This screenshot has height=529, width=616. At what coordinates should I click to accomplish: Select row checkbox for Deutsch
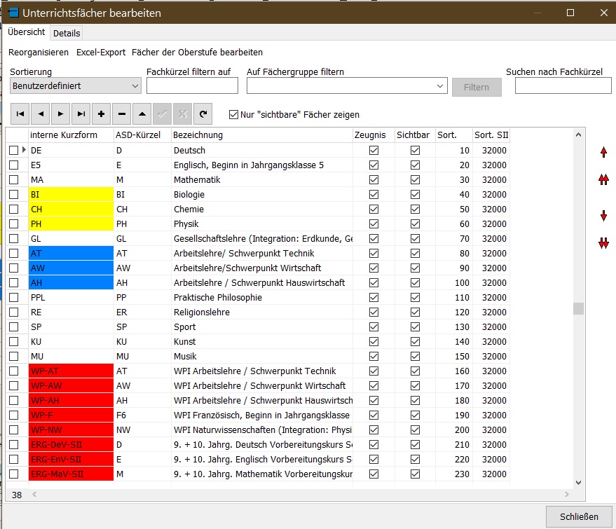coord(14,151)
